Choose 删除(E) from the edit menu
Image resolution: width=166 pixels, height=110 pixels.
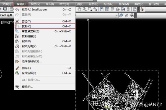coord(45,68)
